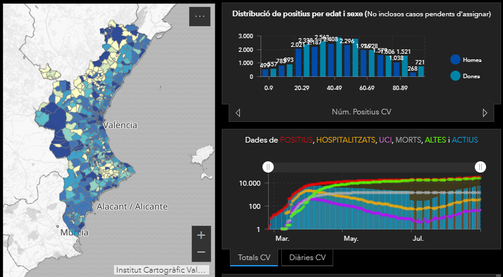503x277 pixels.
Task: Select the Alacant / Alicante map label
Action: pos(132,206)
